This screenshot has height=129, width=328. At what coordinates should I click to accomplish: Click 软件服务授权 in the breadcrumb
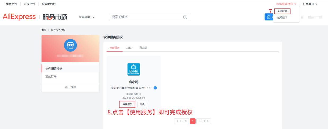point(58,30)
